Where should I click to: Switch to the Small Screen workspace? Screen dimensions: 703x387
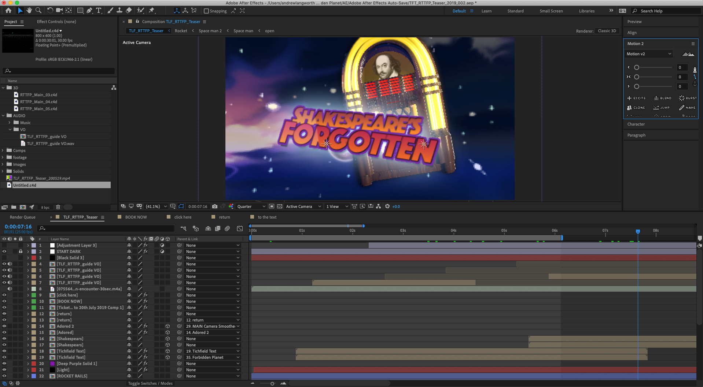pos(551,11)
